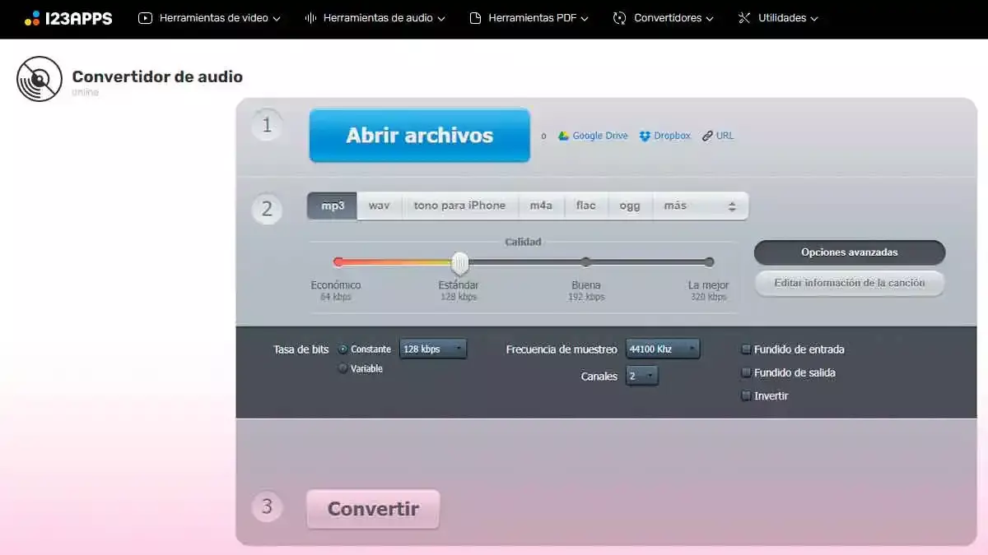Screen dimensions: 988x555
Task: Click the video tools play icon
Action: click(146, 18)
